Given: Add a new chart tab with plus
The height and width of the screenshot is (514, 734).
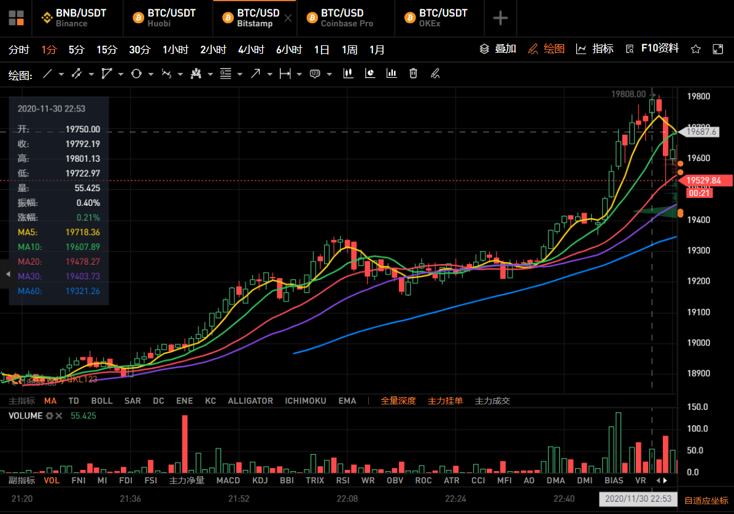Looking at the screenshot, I should [500, 18].
